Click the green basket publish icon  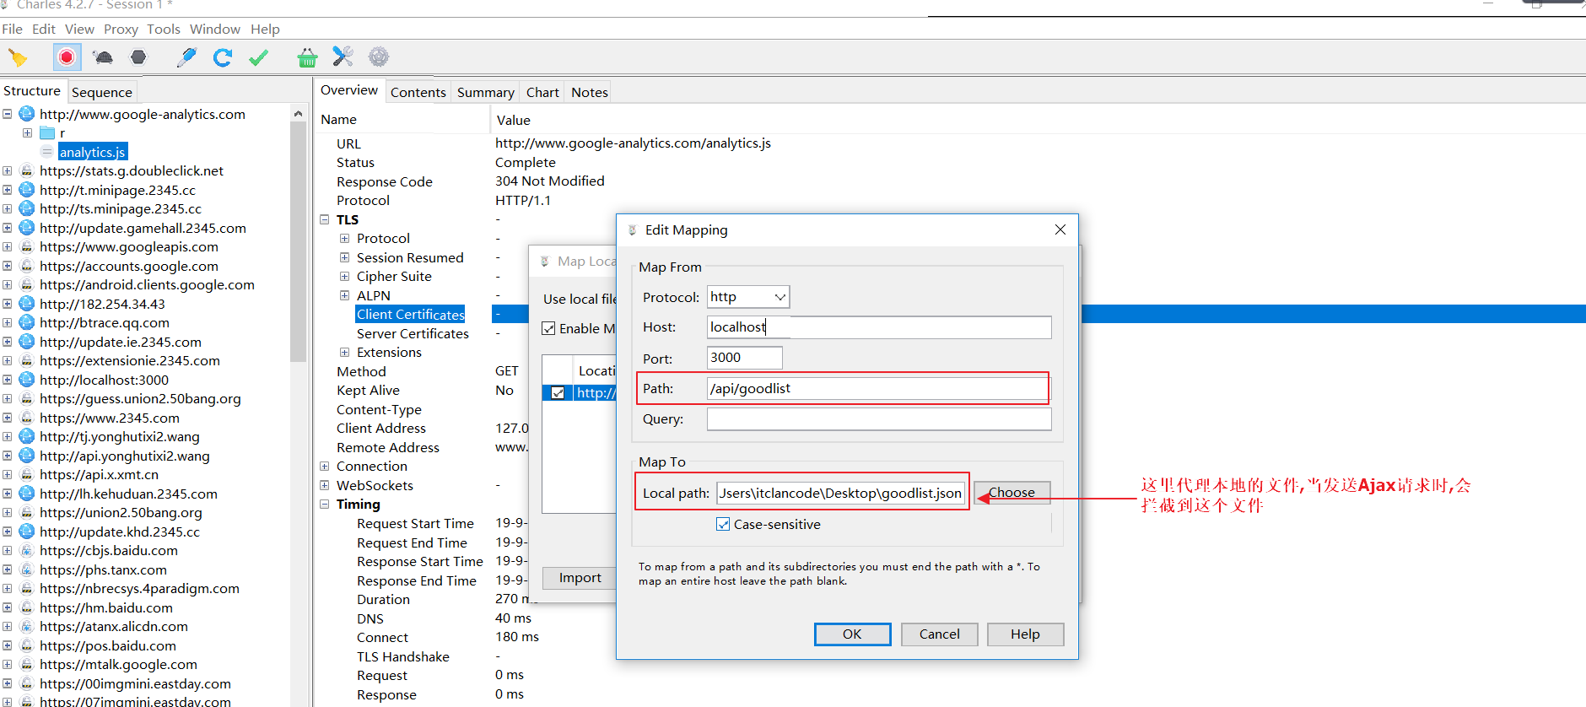coord(307,57)
